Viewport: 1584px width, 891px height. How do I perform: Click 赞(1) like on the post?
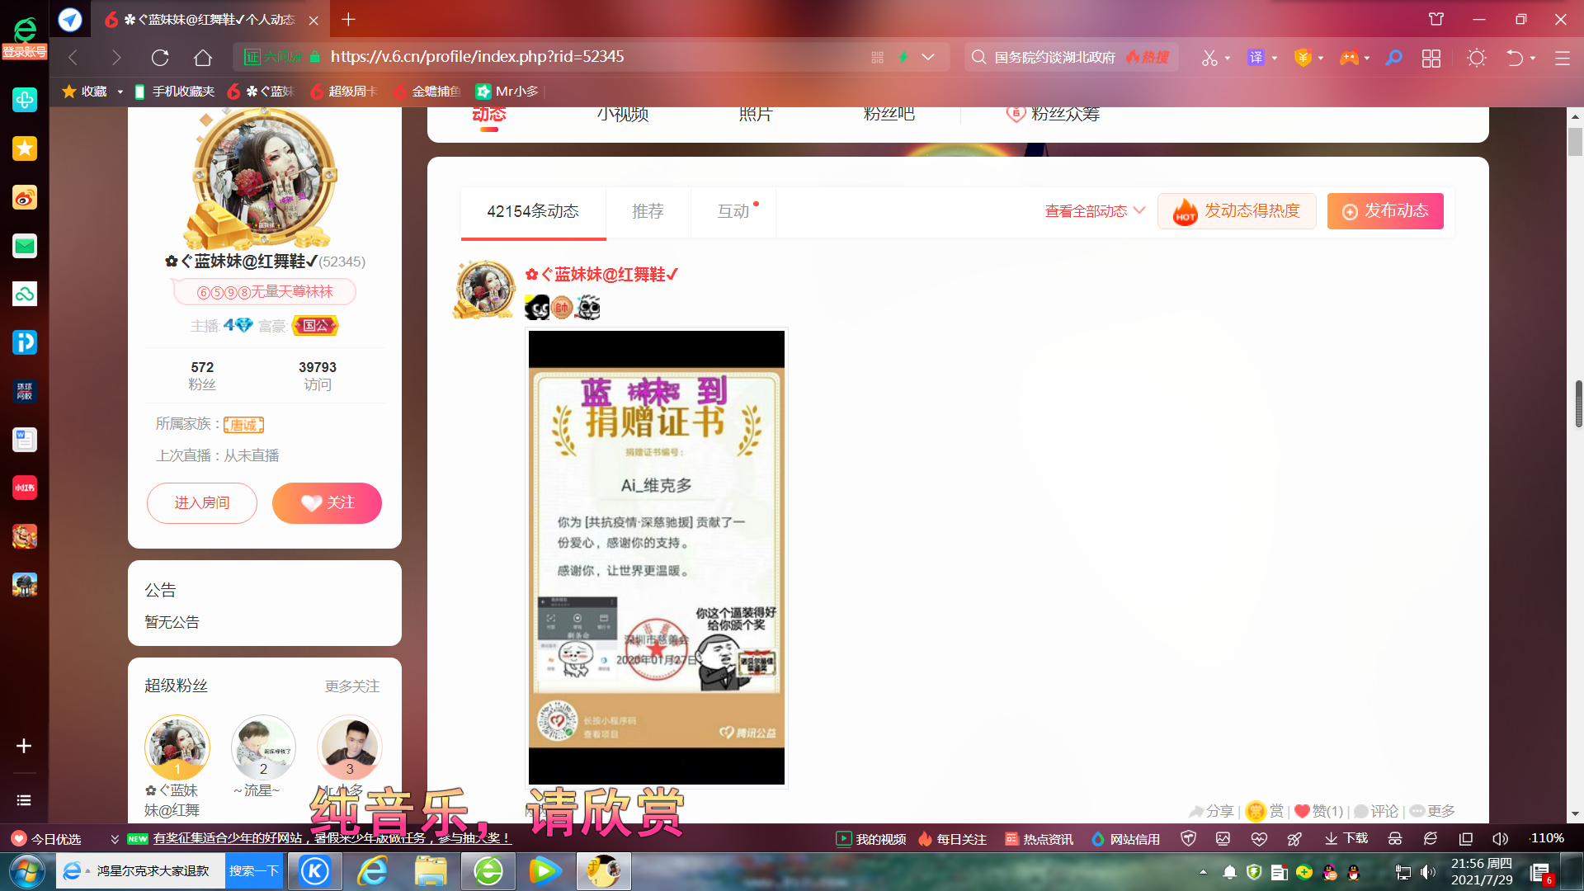point(1318,811)
